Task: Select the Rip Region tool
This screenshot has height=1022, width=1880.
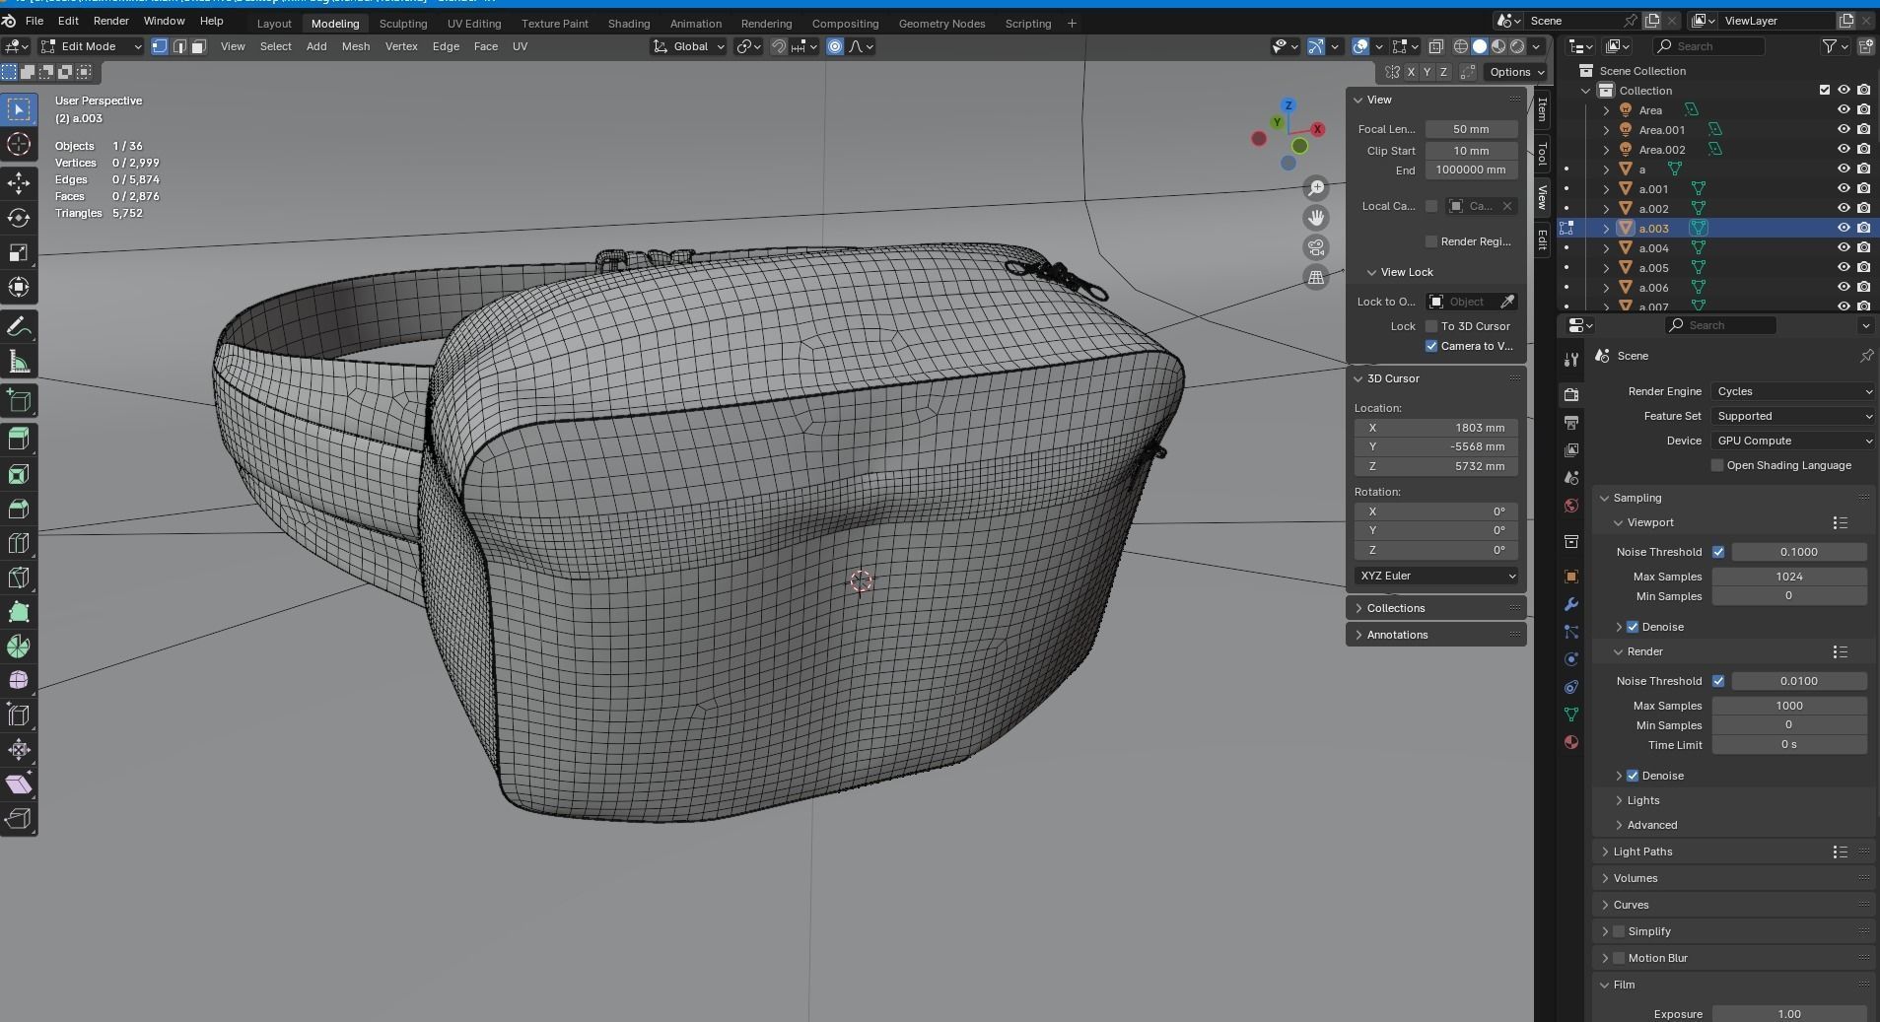Action: click(19, 819)
